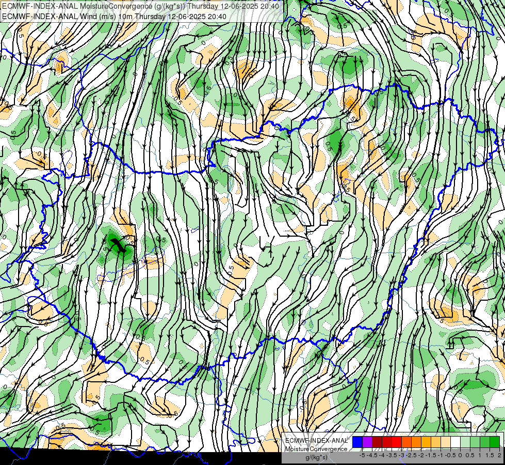Pick the pale peach swatch between -1 and -0.5

point(445,442)
